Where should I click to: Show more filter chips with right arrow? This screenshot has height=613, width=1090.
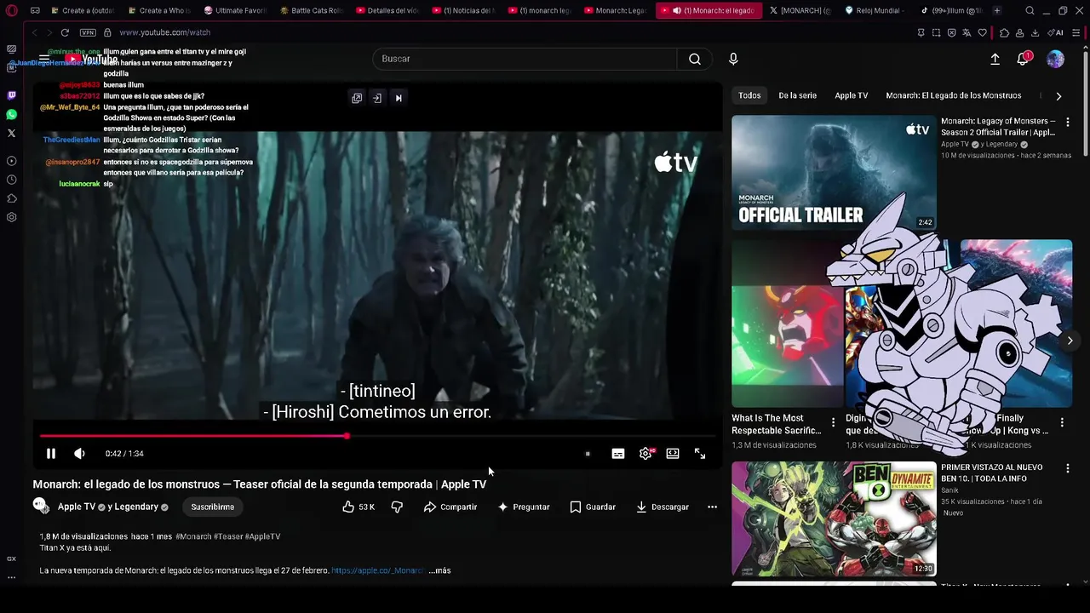(1058, 96)
